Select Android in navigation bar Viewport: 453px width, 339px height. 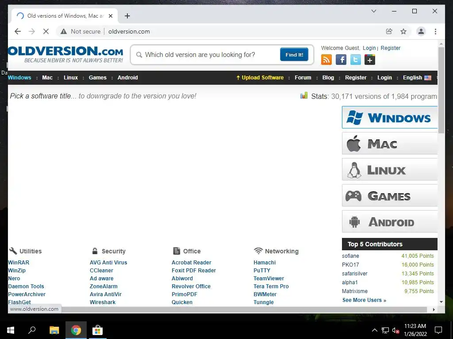click(x=128, y=78)
